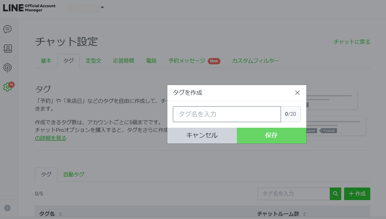386x219 pixels.
Task: Open the contacts icon in left sidebar
Action: [x=7, y=49]
